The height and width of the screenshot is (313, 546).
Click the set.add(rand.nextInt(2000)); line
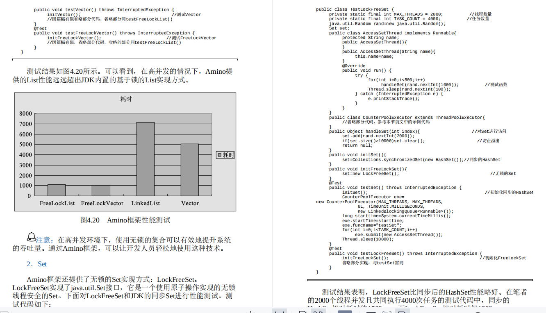[378, 136]
